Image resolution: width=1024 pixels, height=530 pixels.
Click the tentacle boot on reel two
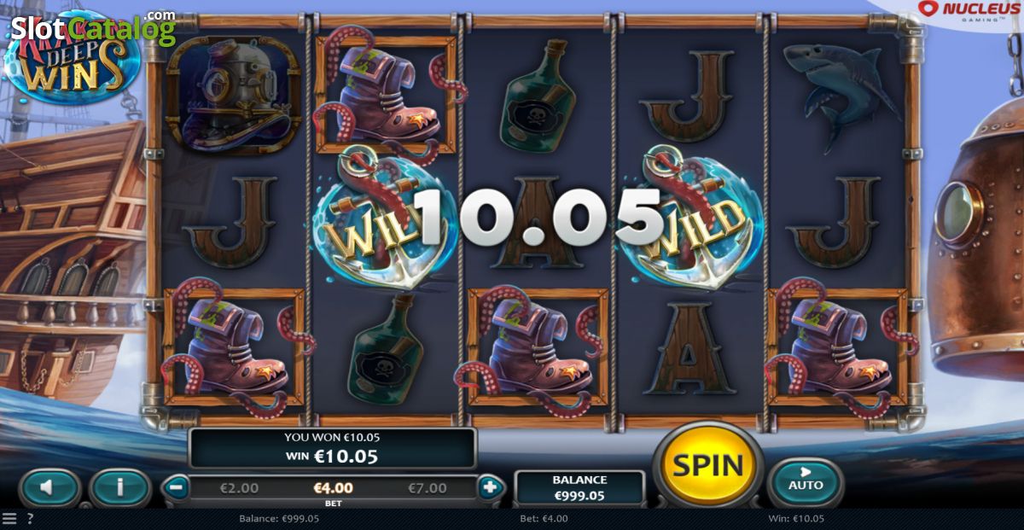(386, 92)
